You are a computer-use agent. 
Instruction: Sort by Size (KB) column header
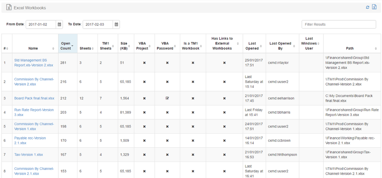(125, 46)
